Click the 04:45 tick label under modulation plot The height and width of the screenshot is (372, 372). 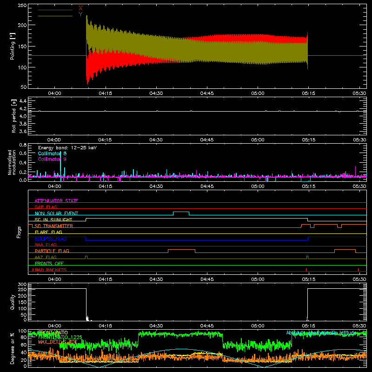click(x=207, y=186)
